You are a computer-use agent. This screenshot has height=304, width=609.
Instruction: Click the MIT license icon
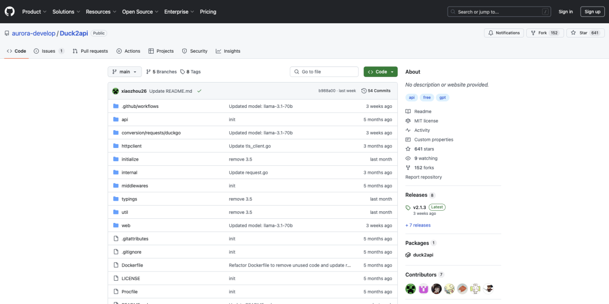408,121
